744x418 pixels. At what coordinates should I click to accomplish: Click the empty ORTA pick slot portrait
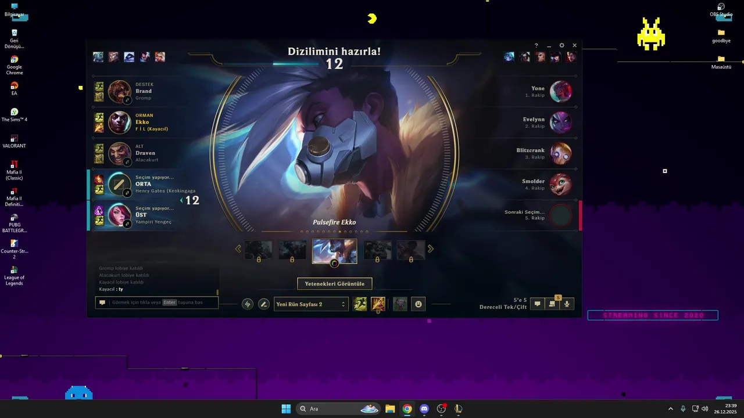[120, 184]
